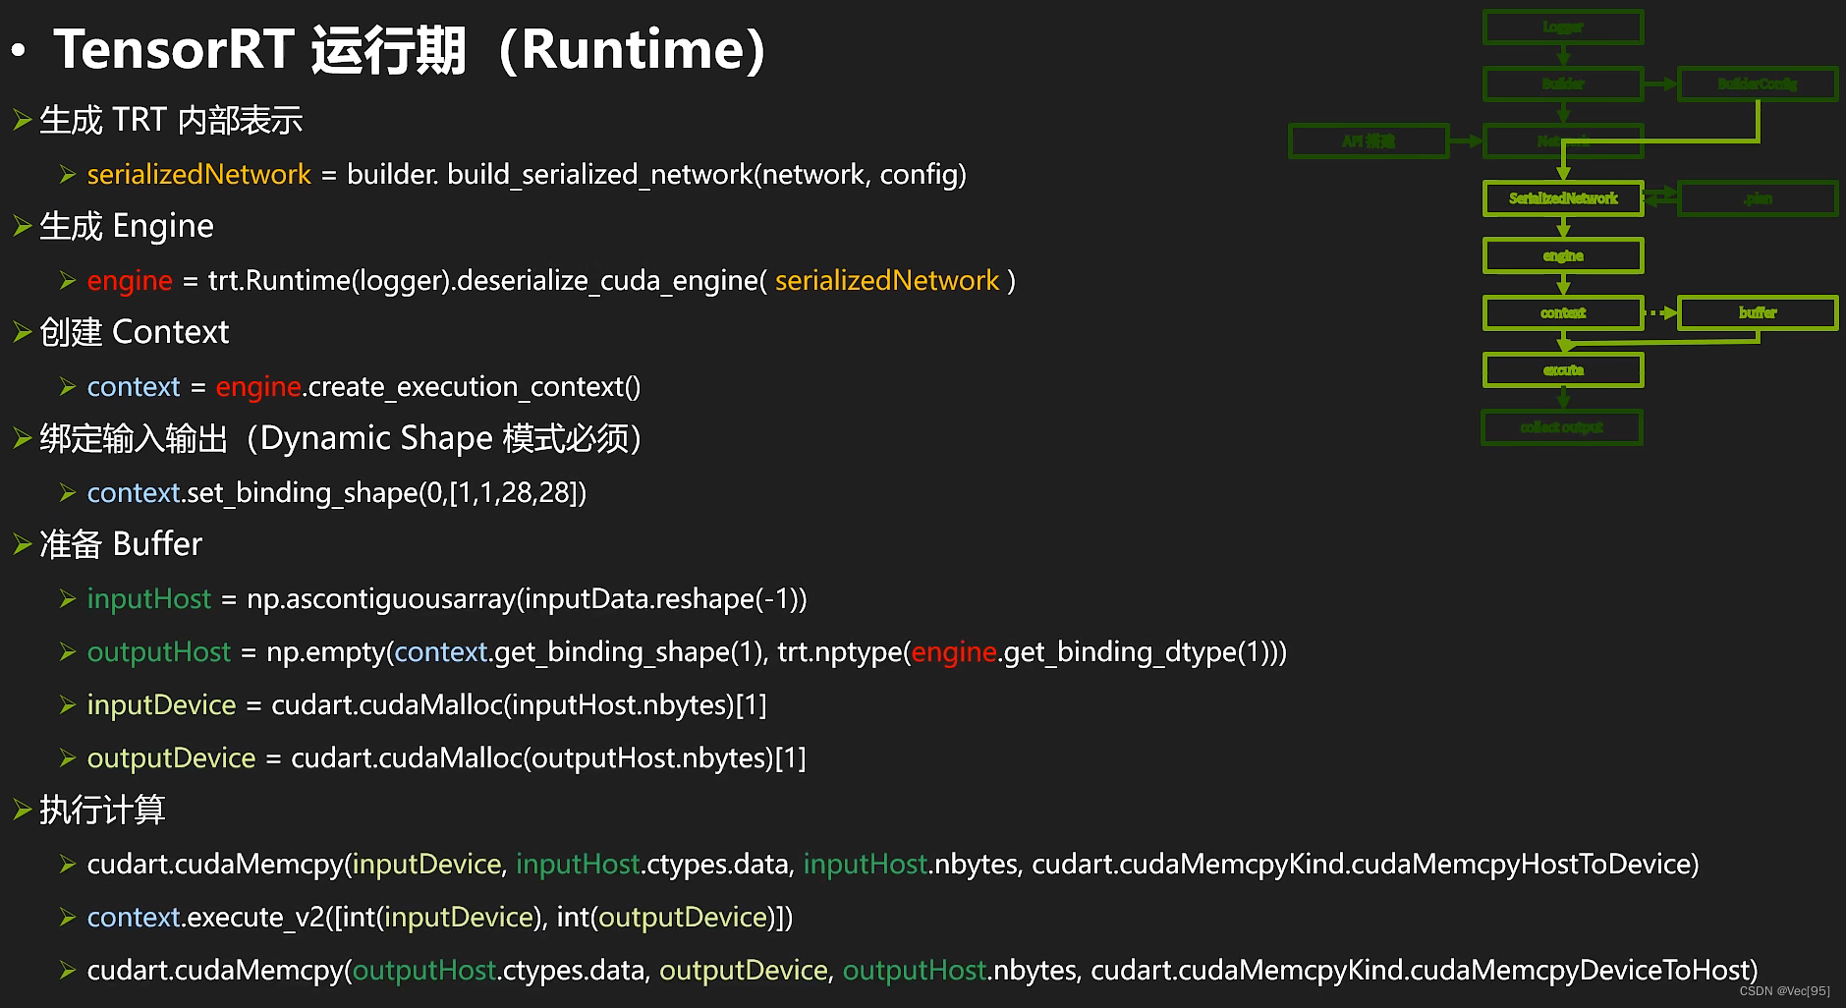
Task: Click the build_serialized_network code line
Action: tap(527, 175)
